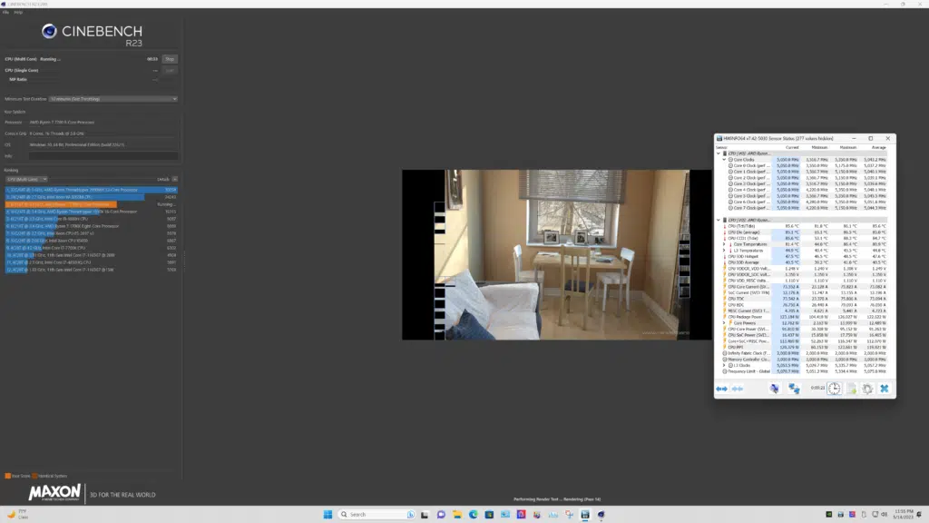The width and height of the screenshot is (929, 523).
Task: Select Core 7 Clock row in HWiNFO
Action: [805, 208]
